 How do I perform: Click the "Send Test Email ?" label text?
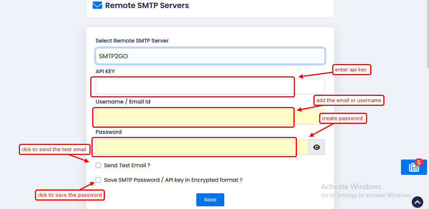[x=127, y=165]
